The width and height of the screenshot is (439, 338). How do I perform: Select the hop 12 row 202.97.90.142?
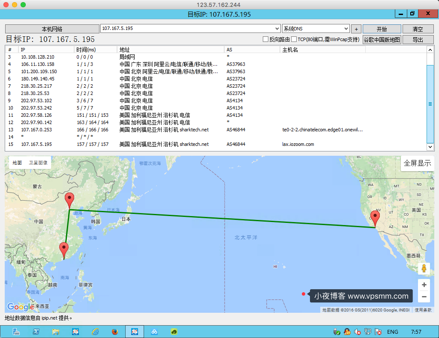(x=216, y=122)
